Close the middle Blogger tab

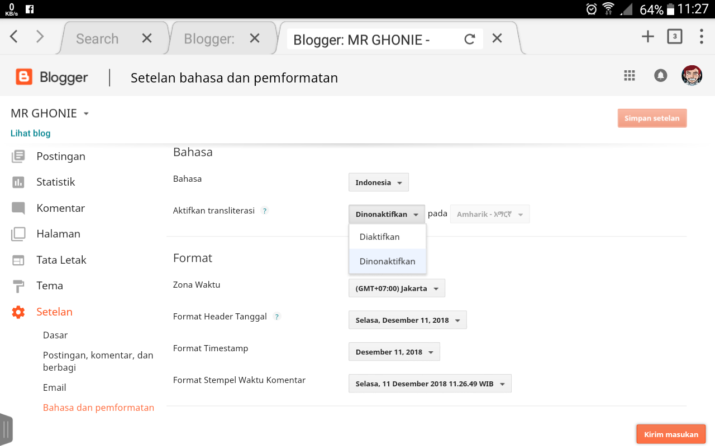(x=255, y=38)
